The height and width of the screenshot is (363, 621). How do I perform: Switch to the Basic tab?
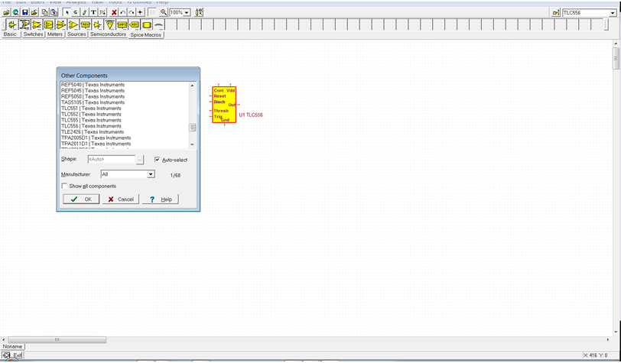tap(10, 34)
